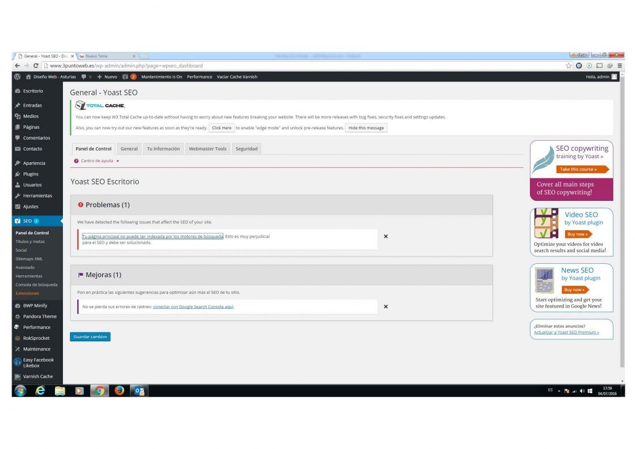
Task: Click Vaciar Cache Varnish in admin bar
Action: pyautogui.click(x=237, y=77)
